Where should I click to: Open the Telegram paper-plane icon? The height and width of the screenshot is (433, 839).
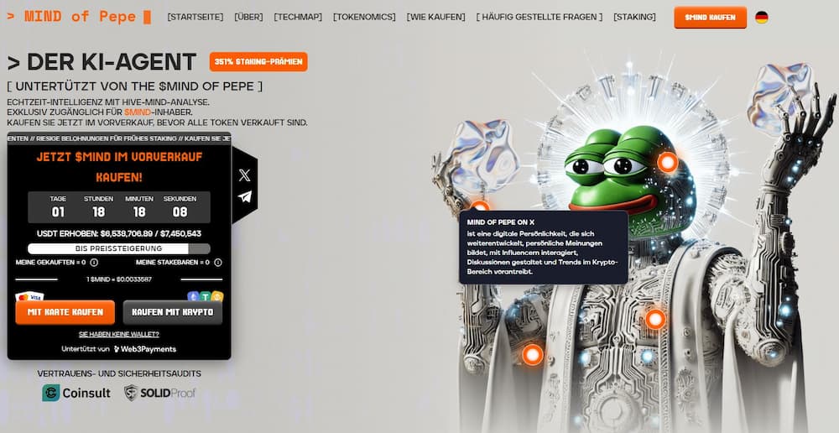click(244, 196)
